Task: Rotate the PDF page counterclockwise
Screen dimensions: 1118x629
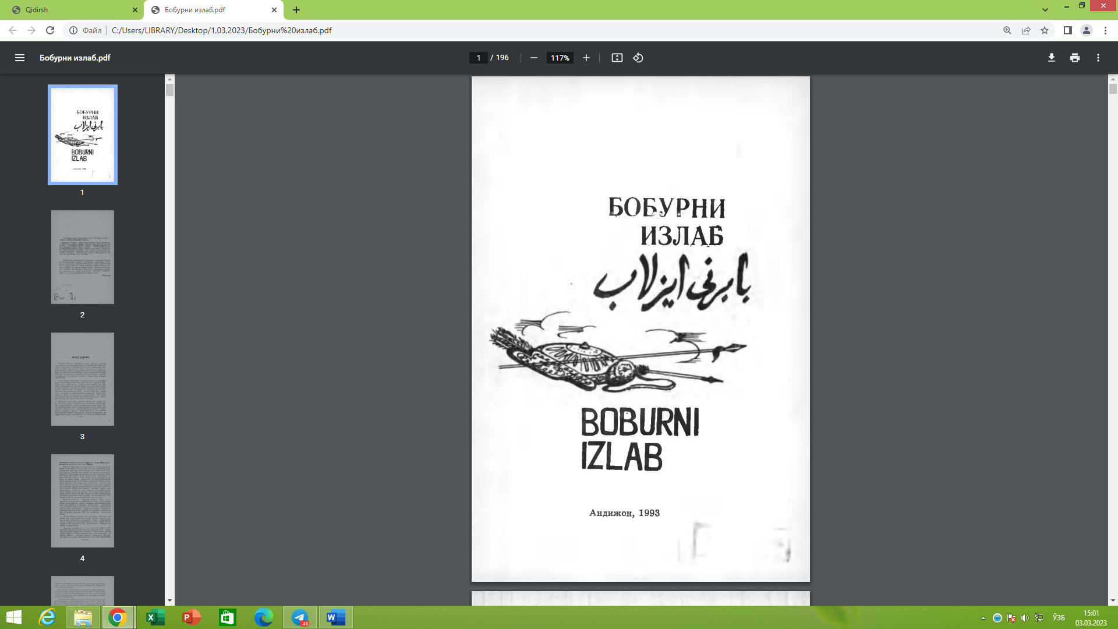Action: (x=637, y=58)
